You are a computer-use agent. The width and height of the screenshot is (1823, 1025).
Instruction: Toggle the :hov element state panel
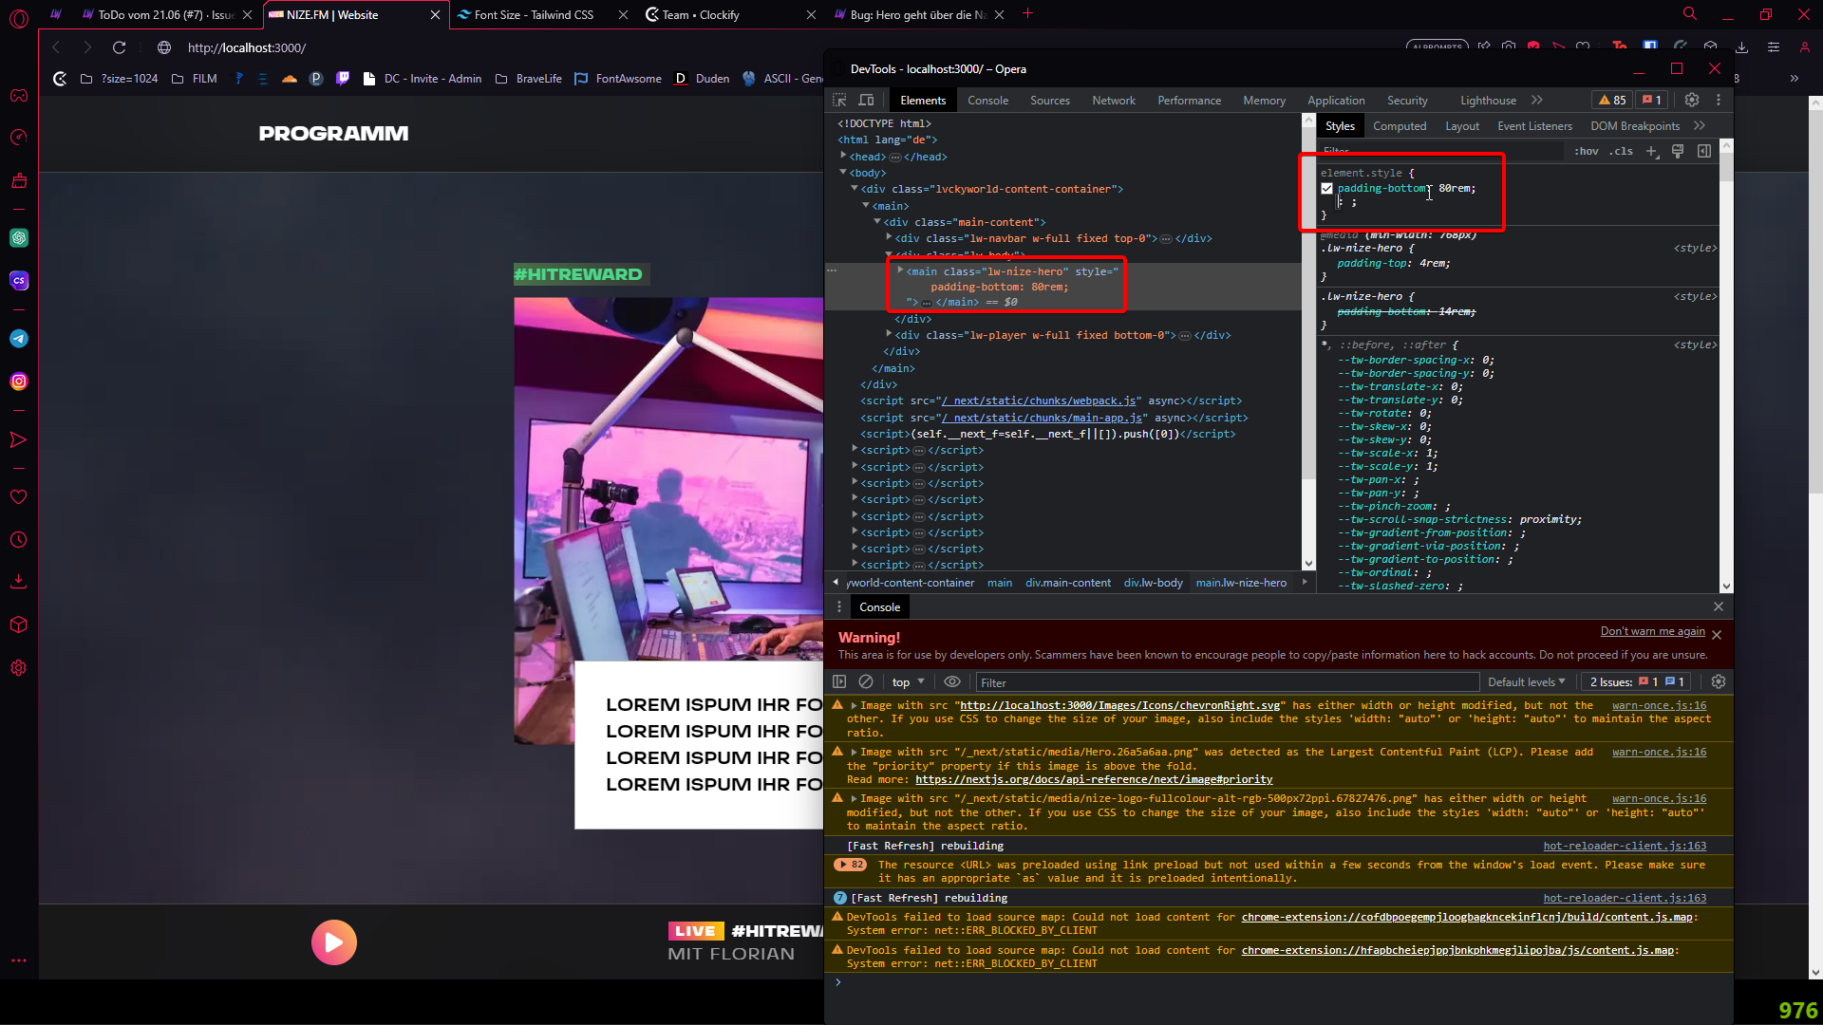click(1586, 151)
